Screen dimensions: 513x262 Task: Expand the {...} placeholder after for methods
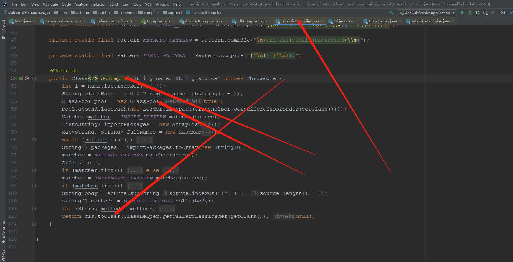click(x=167, y=209)
